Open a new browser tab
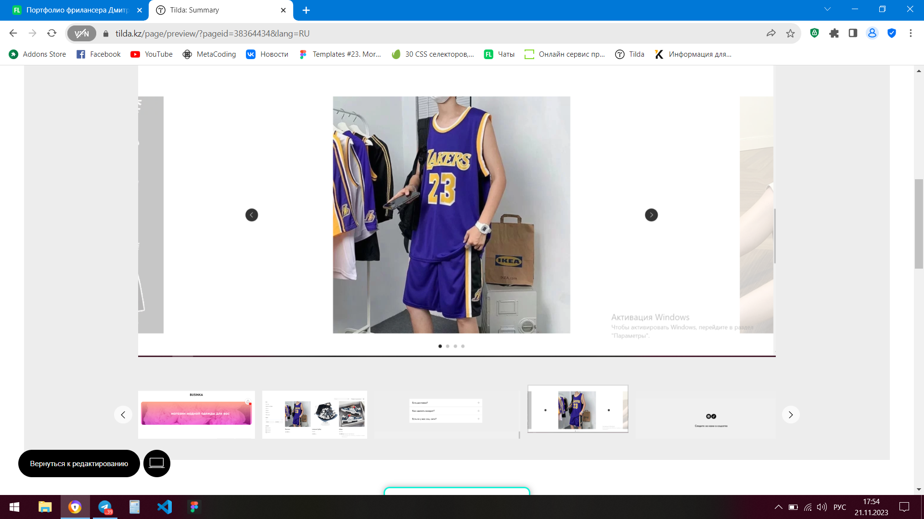 306,10
